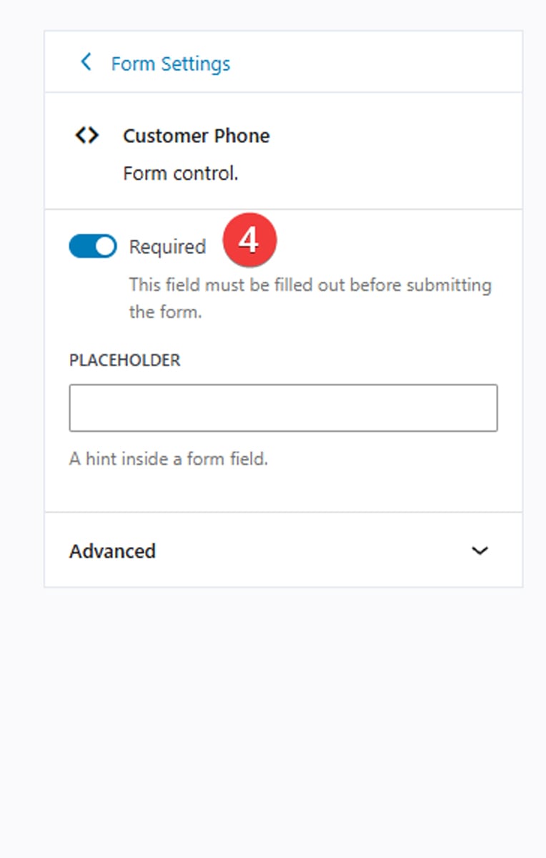This screenshot has width=546, height=858.
Task: Click the blank header space right of Form Settings
Action: point(379,63)
